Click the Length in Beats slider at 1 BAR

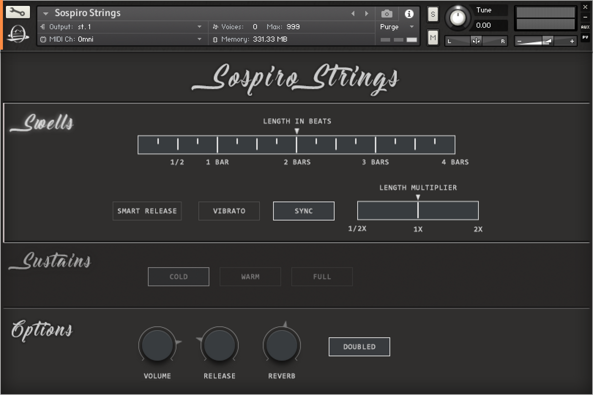pyautogui.click(x=217, y=145)
